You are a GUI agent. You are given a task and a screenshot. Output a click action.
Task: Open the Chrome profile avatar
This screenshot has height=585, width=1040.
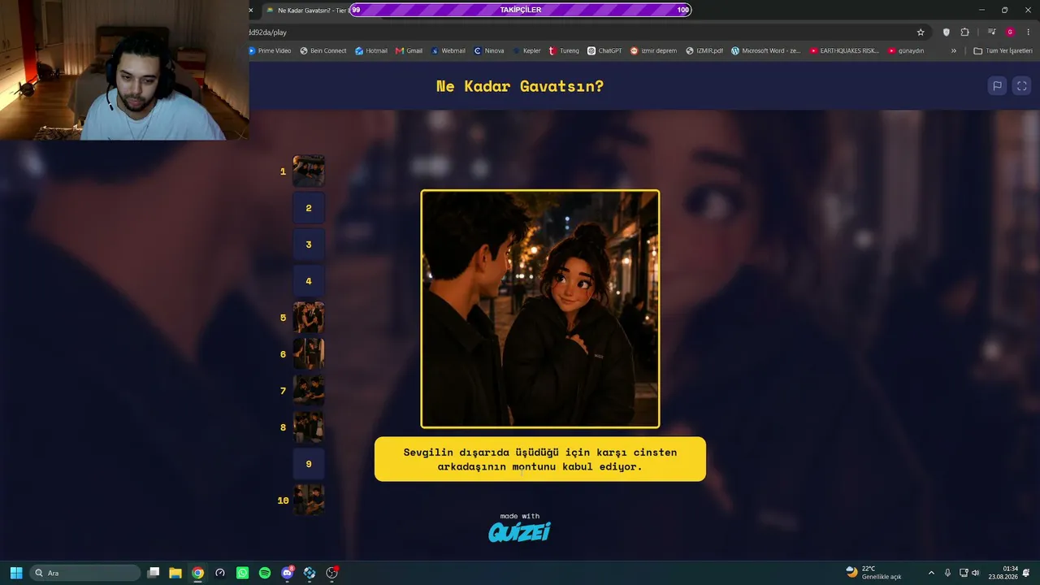click(1010, 32)
